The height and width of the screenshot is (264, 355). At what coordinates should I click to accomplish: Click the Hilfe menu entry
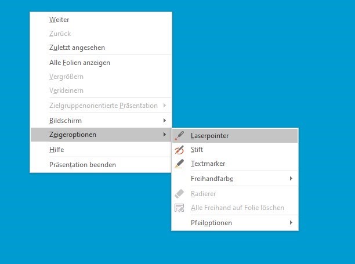[56, 150]
